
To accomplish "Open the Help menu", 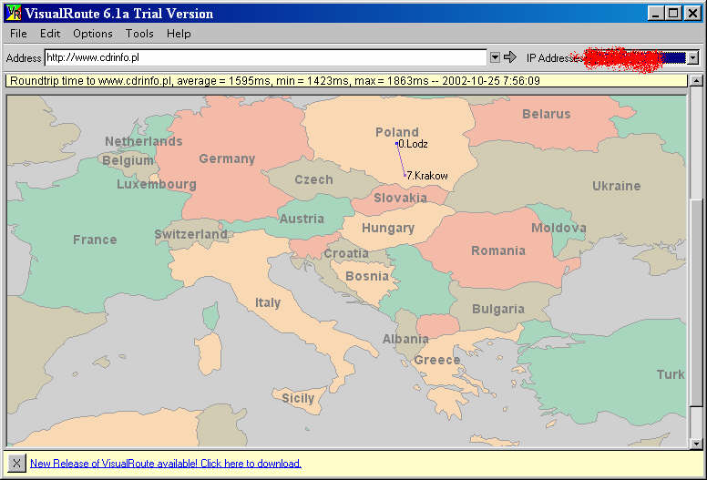I will click(179, 34).
